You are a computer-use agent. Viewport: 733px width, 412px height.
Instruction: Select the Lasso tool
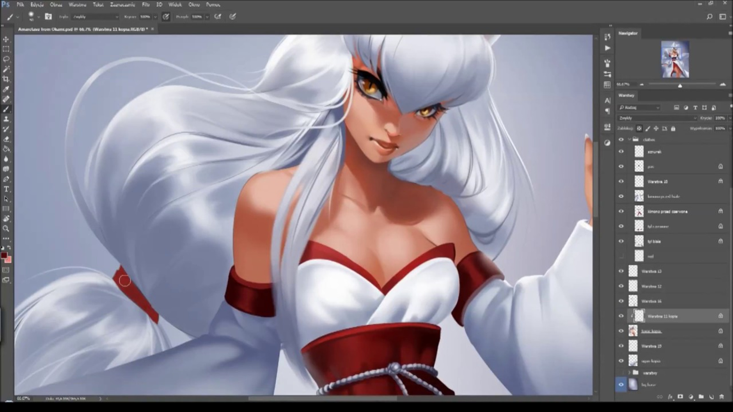(6, 59)
